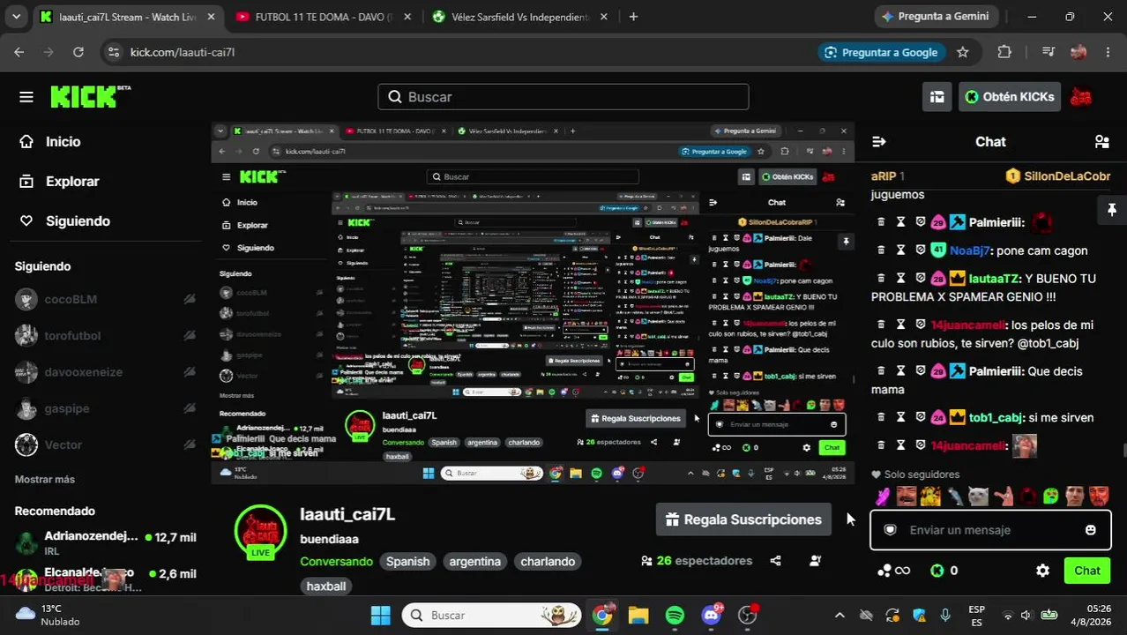Insert the green face quick emote

point(1050,497)
